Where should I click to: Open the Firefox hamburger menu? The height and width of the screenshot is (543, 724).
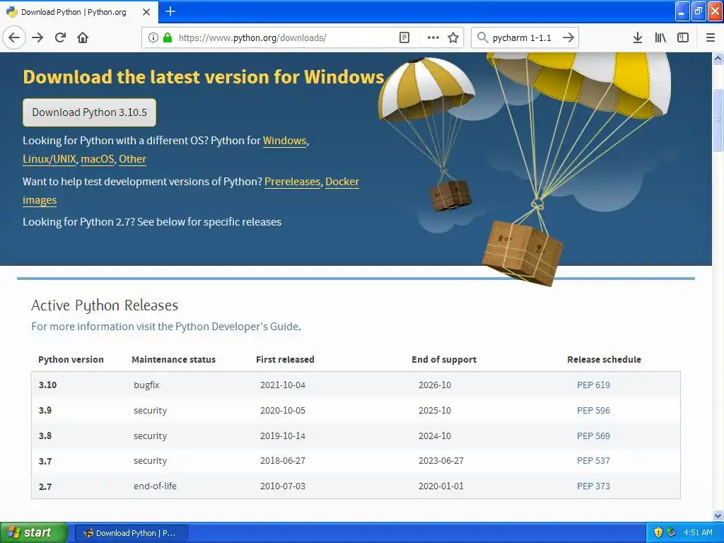click(x=711, y=37)
